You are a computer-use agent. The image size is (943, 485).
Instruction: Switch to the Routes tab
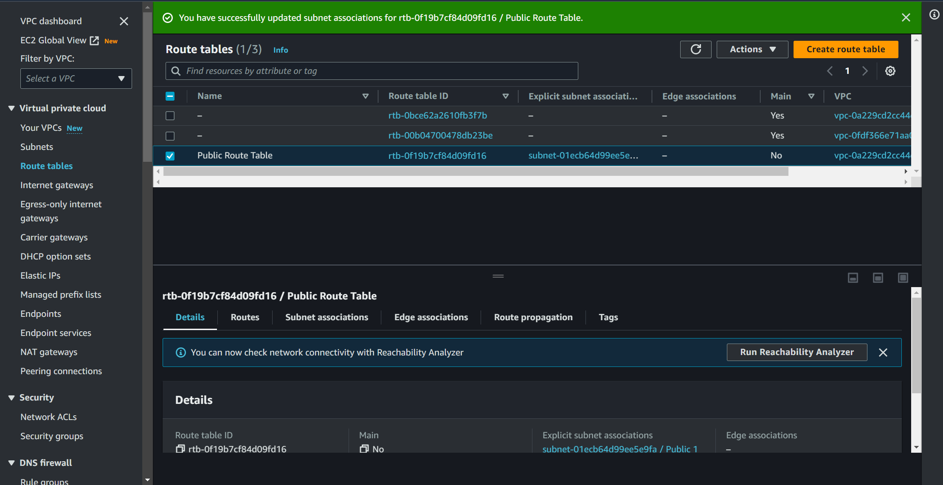click(245, 317)
